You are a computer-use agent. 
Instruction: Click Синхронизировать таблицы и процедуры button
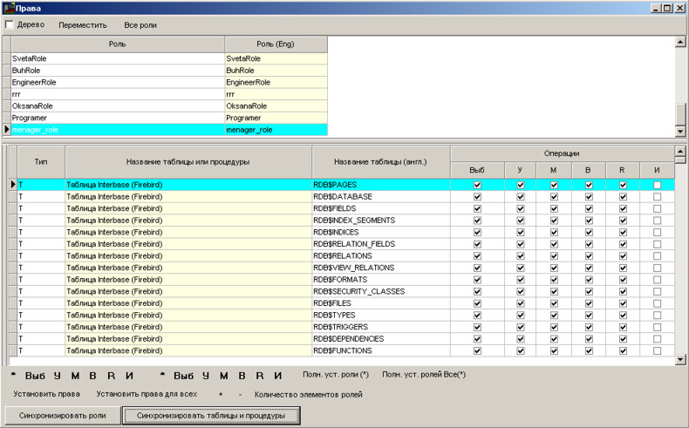[211, 416]
